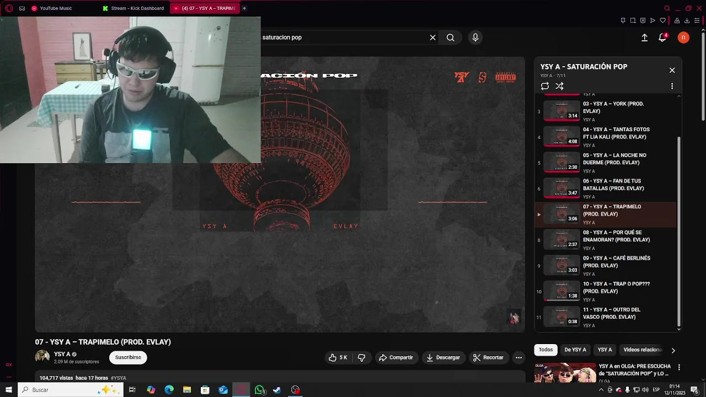Play 04 - TANTAS FOTOS FT LIA KALI
The image size is (706, 397).
point(607,137)
